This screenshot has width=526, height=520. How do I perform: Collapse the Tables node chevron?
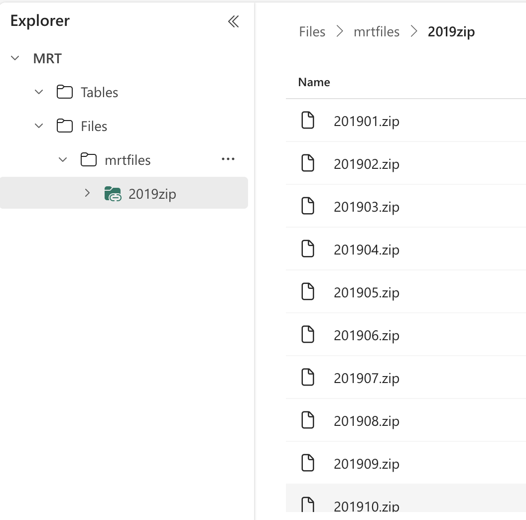click(x=39, y=92)
